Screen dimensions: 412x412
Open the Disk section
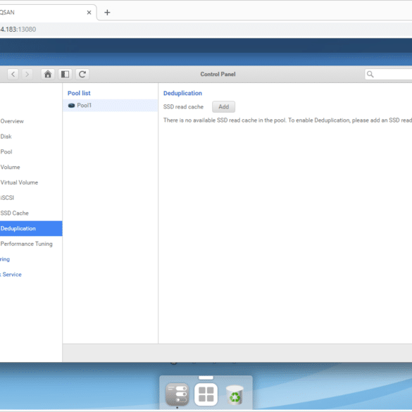pyautogui.click(x=6, y=137)
